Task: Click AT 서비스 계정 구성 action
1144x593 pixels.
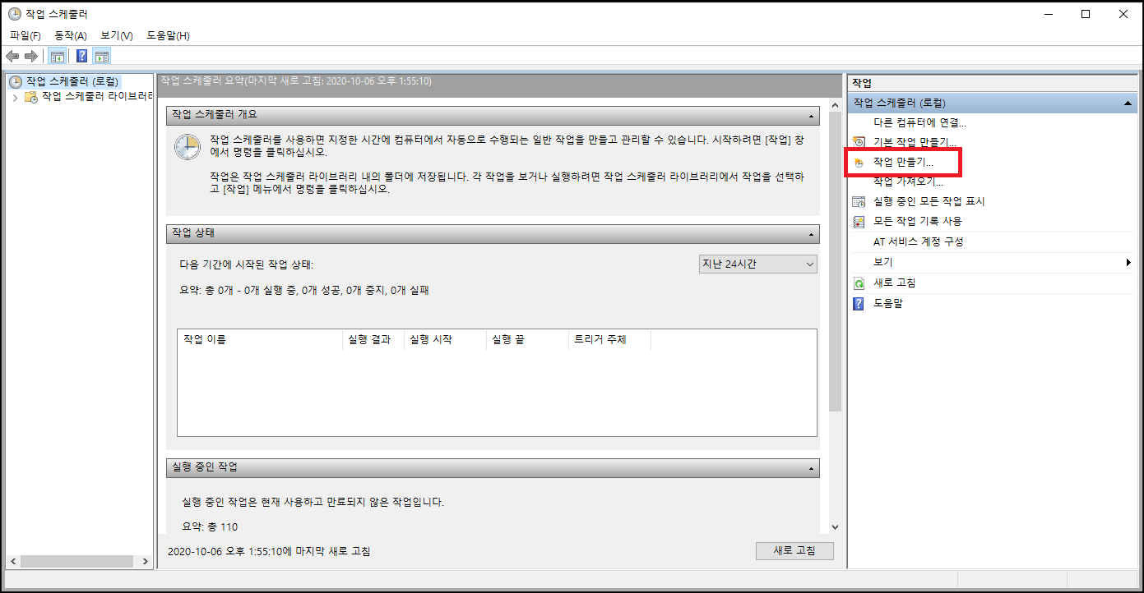Action: point(919,241)
